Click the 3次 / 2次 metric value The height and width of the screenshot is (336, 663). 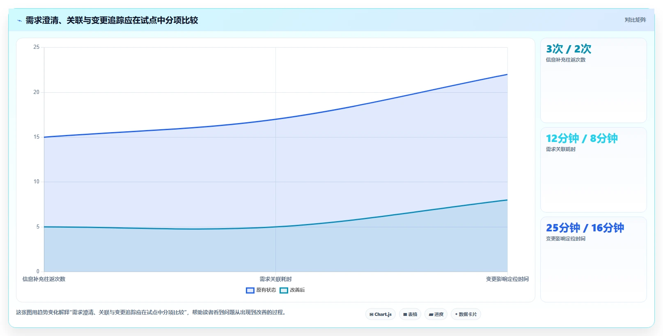point(569,49)
